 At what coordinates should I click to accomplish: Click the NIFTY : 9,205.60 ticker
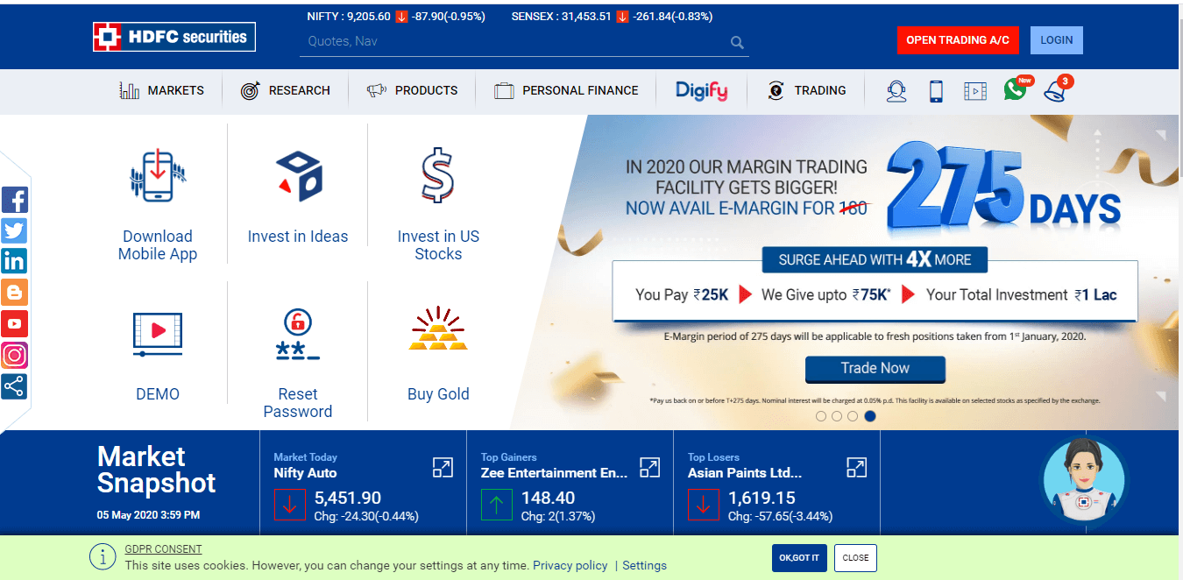click(349, 17)
